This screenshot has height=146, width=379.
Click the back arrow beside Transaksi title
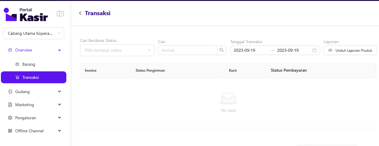click(80, 13)
